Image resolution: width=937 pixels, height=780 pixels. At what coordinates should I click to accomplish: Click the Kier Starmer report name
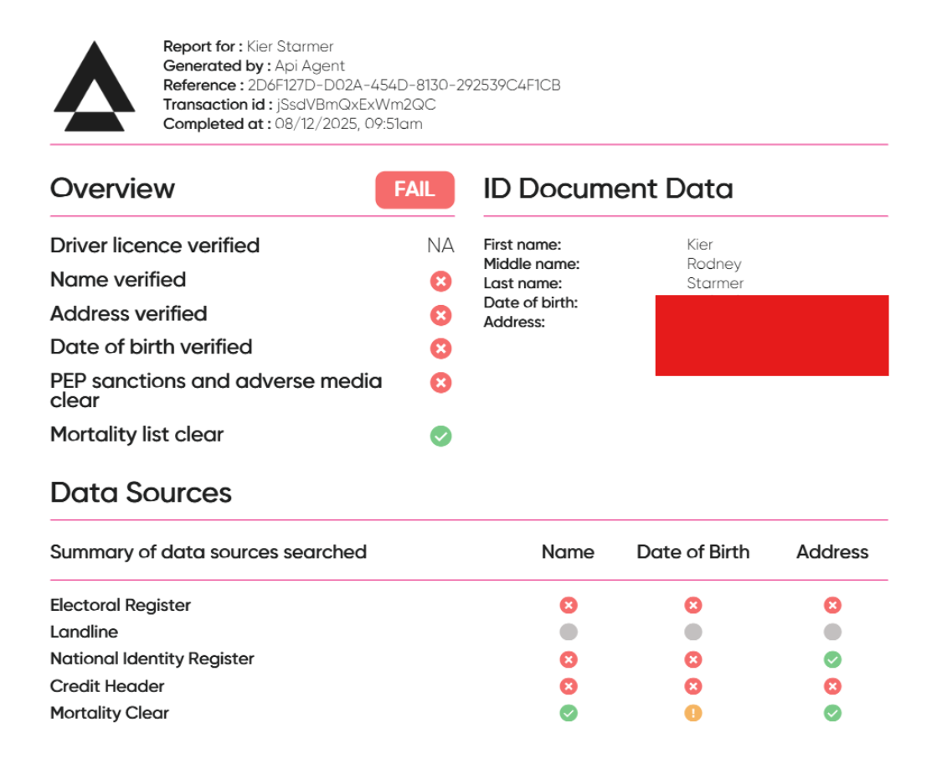coord(290,47)
